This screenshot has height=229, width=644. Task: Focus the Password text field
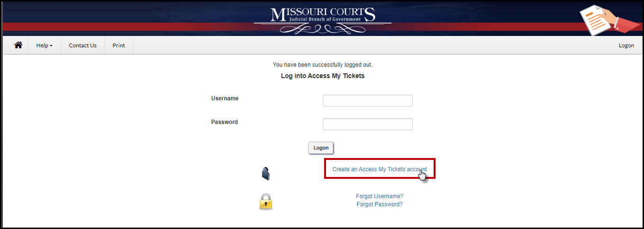pyautogui.click(x=367, y=124)
